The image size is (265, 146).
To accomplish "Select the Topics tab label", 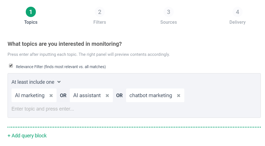I will [31, 22].
